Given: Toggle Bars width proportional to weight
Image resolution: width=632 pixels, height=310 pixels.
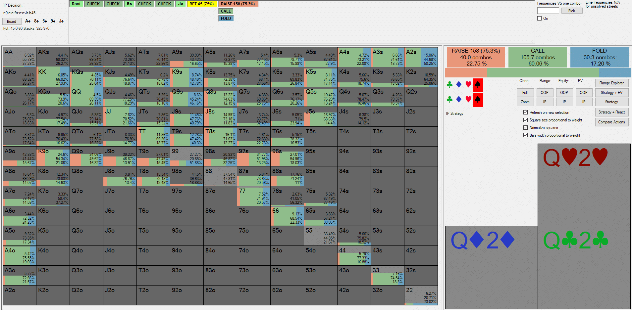Looking at the screenshot, I should point(525,135).
